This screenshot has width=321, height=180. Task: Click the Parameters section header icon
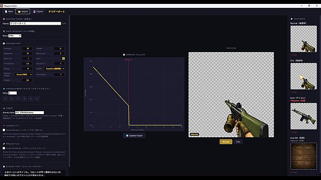tap(4, 43)
